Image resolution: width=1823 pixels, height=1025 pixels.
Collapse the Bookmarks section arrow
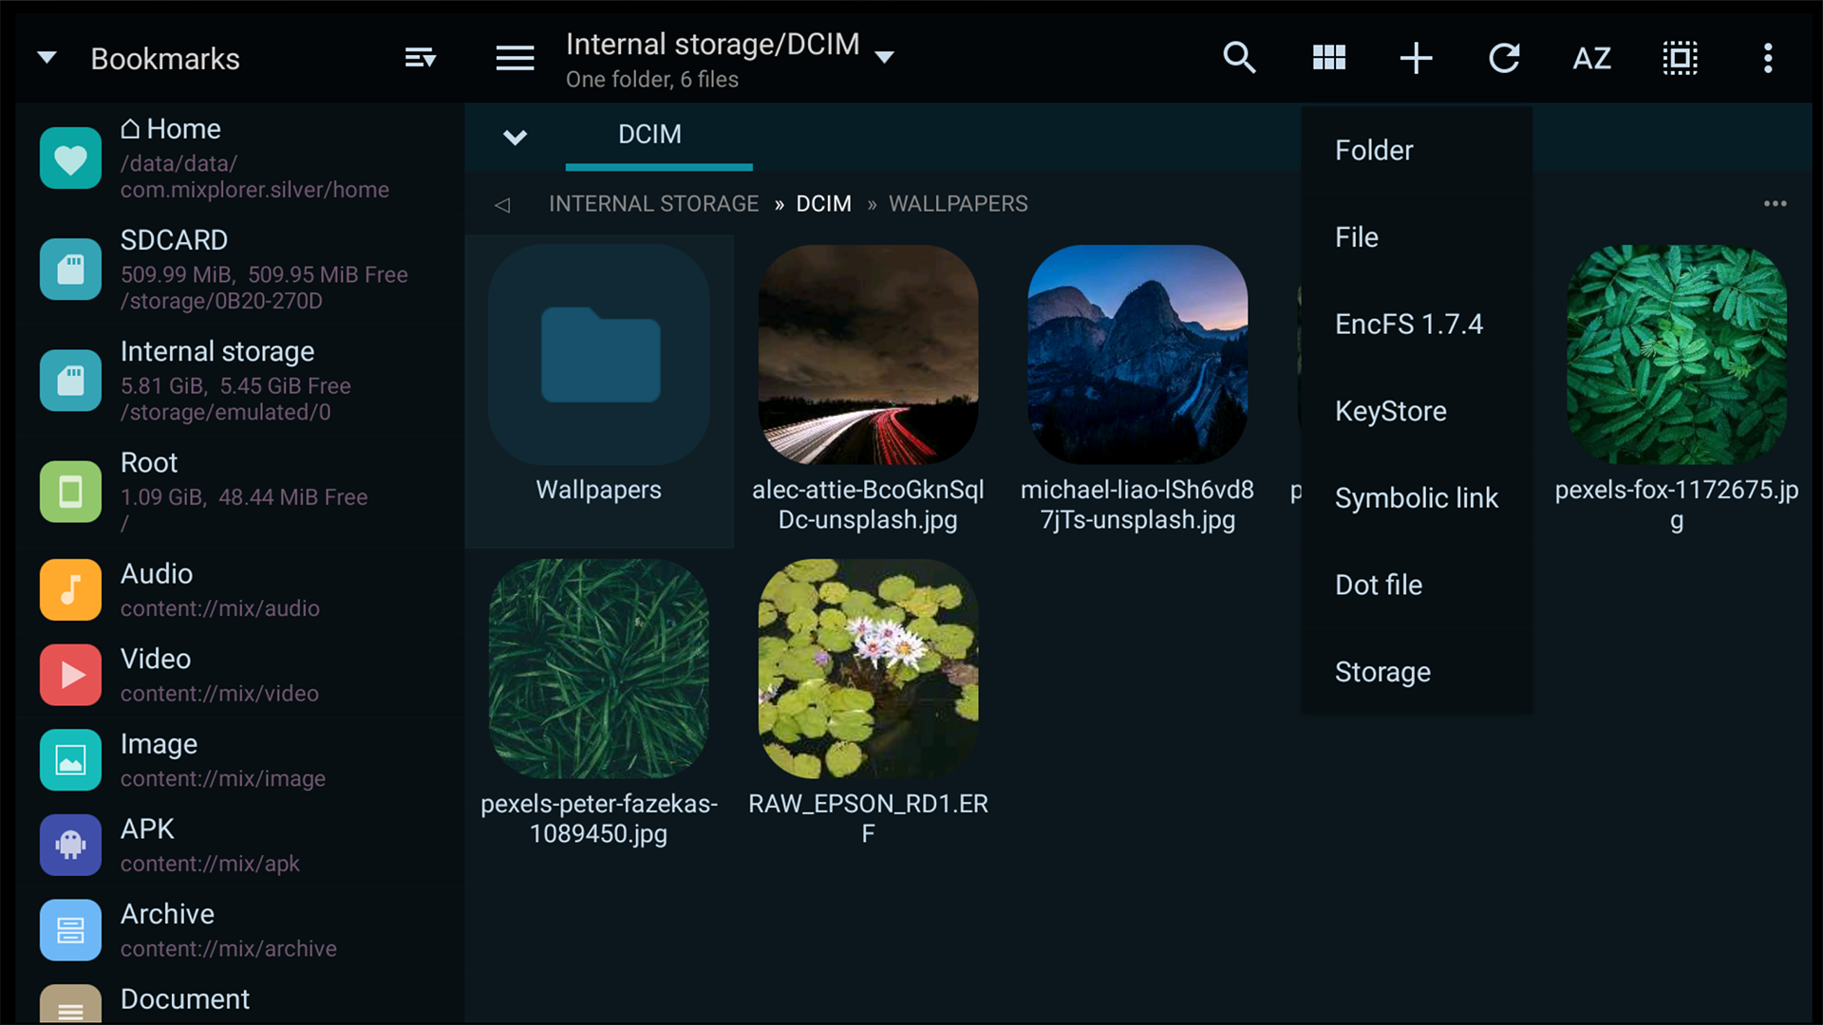[47, 58]
